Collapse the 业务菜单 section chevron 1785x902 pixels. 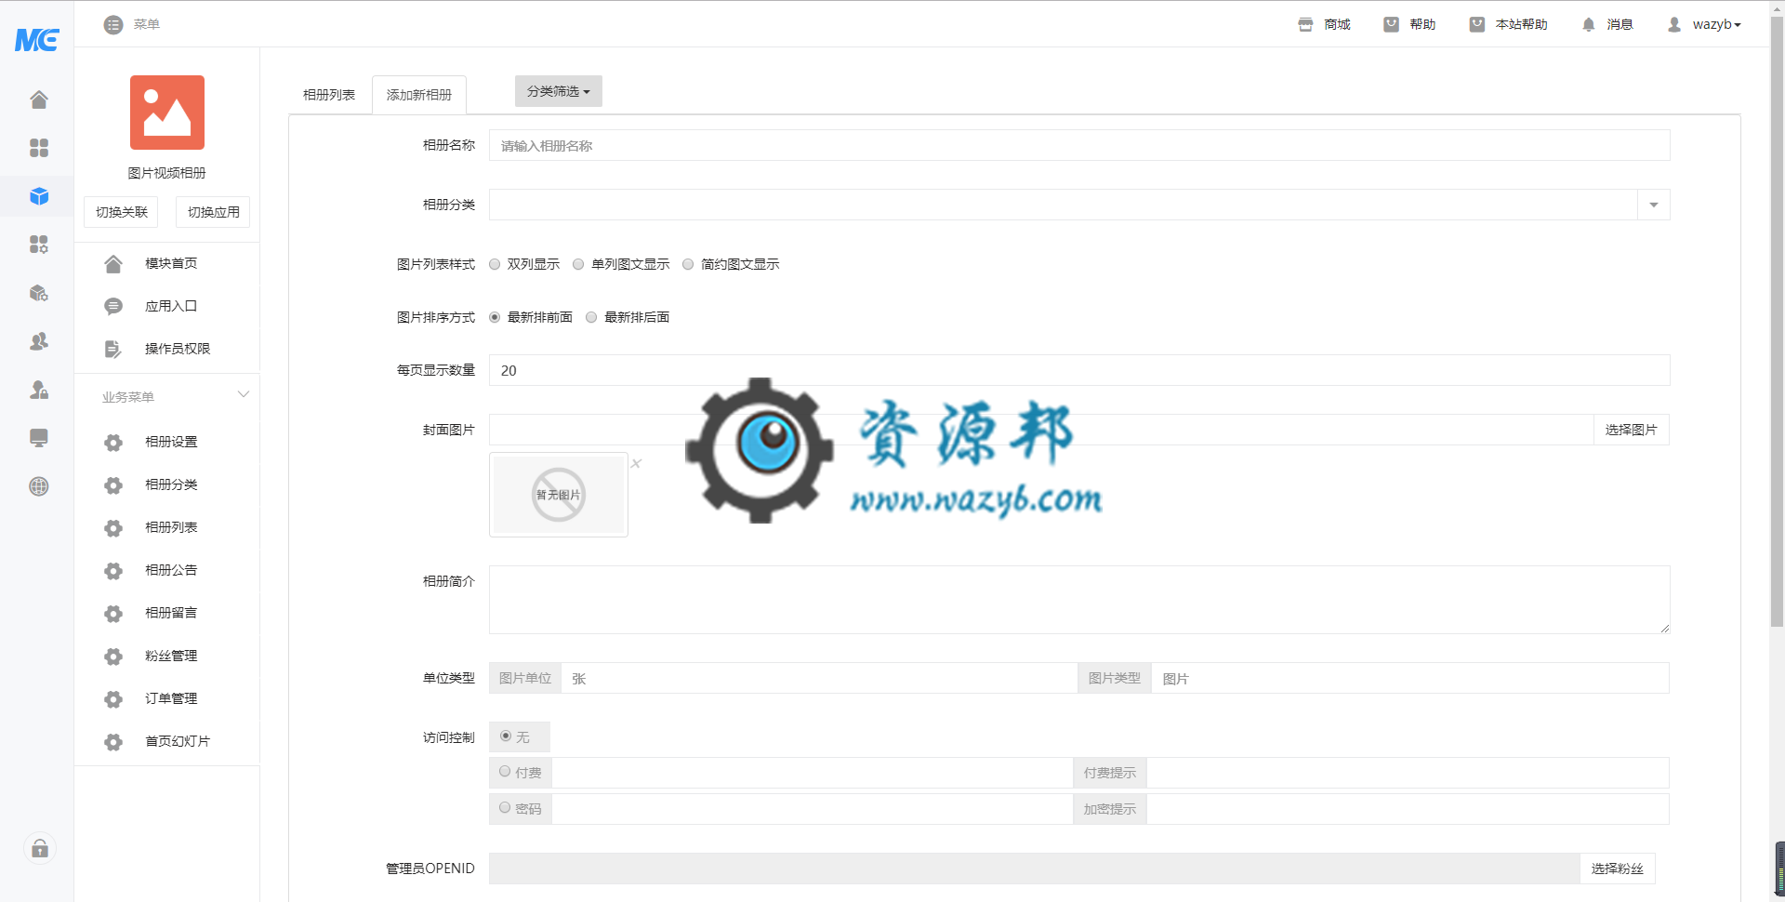(244, 394)
